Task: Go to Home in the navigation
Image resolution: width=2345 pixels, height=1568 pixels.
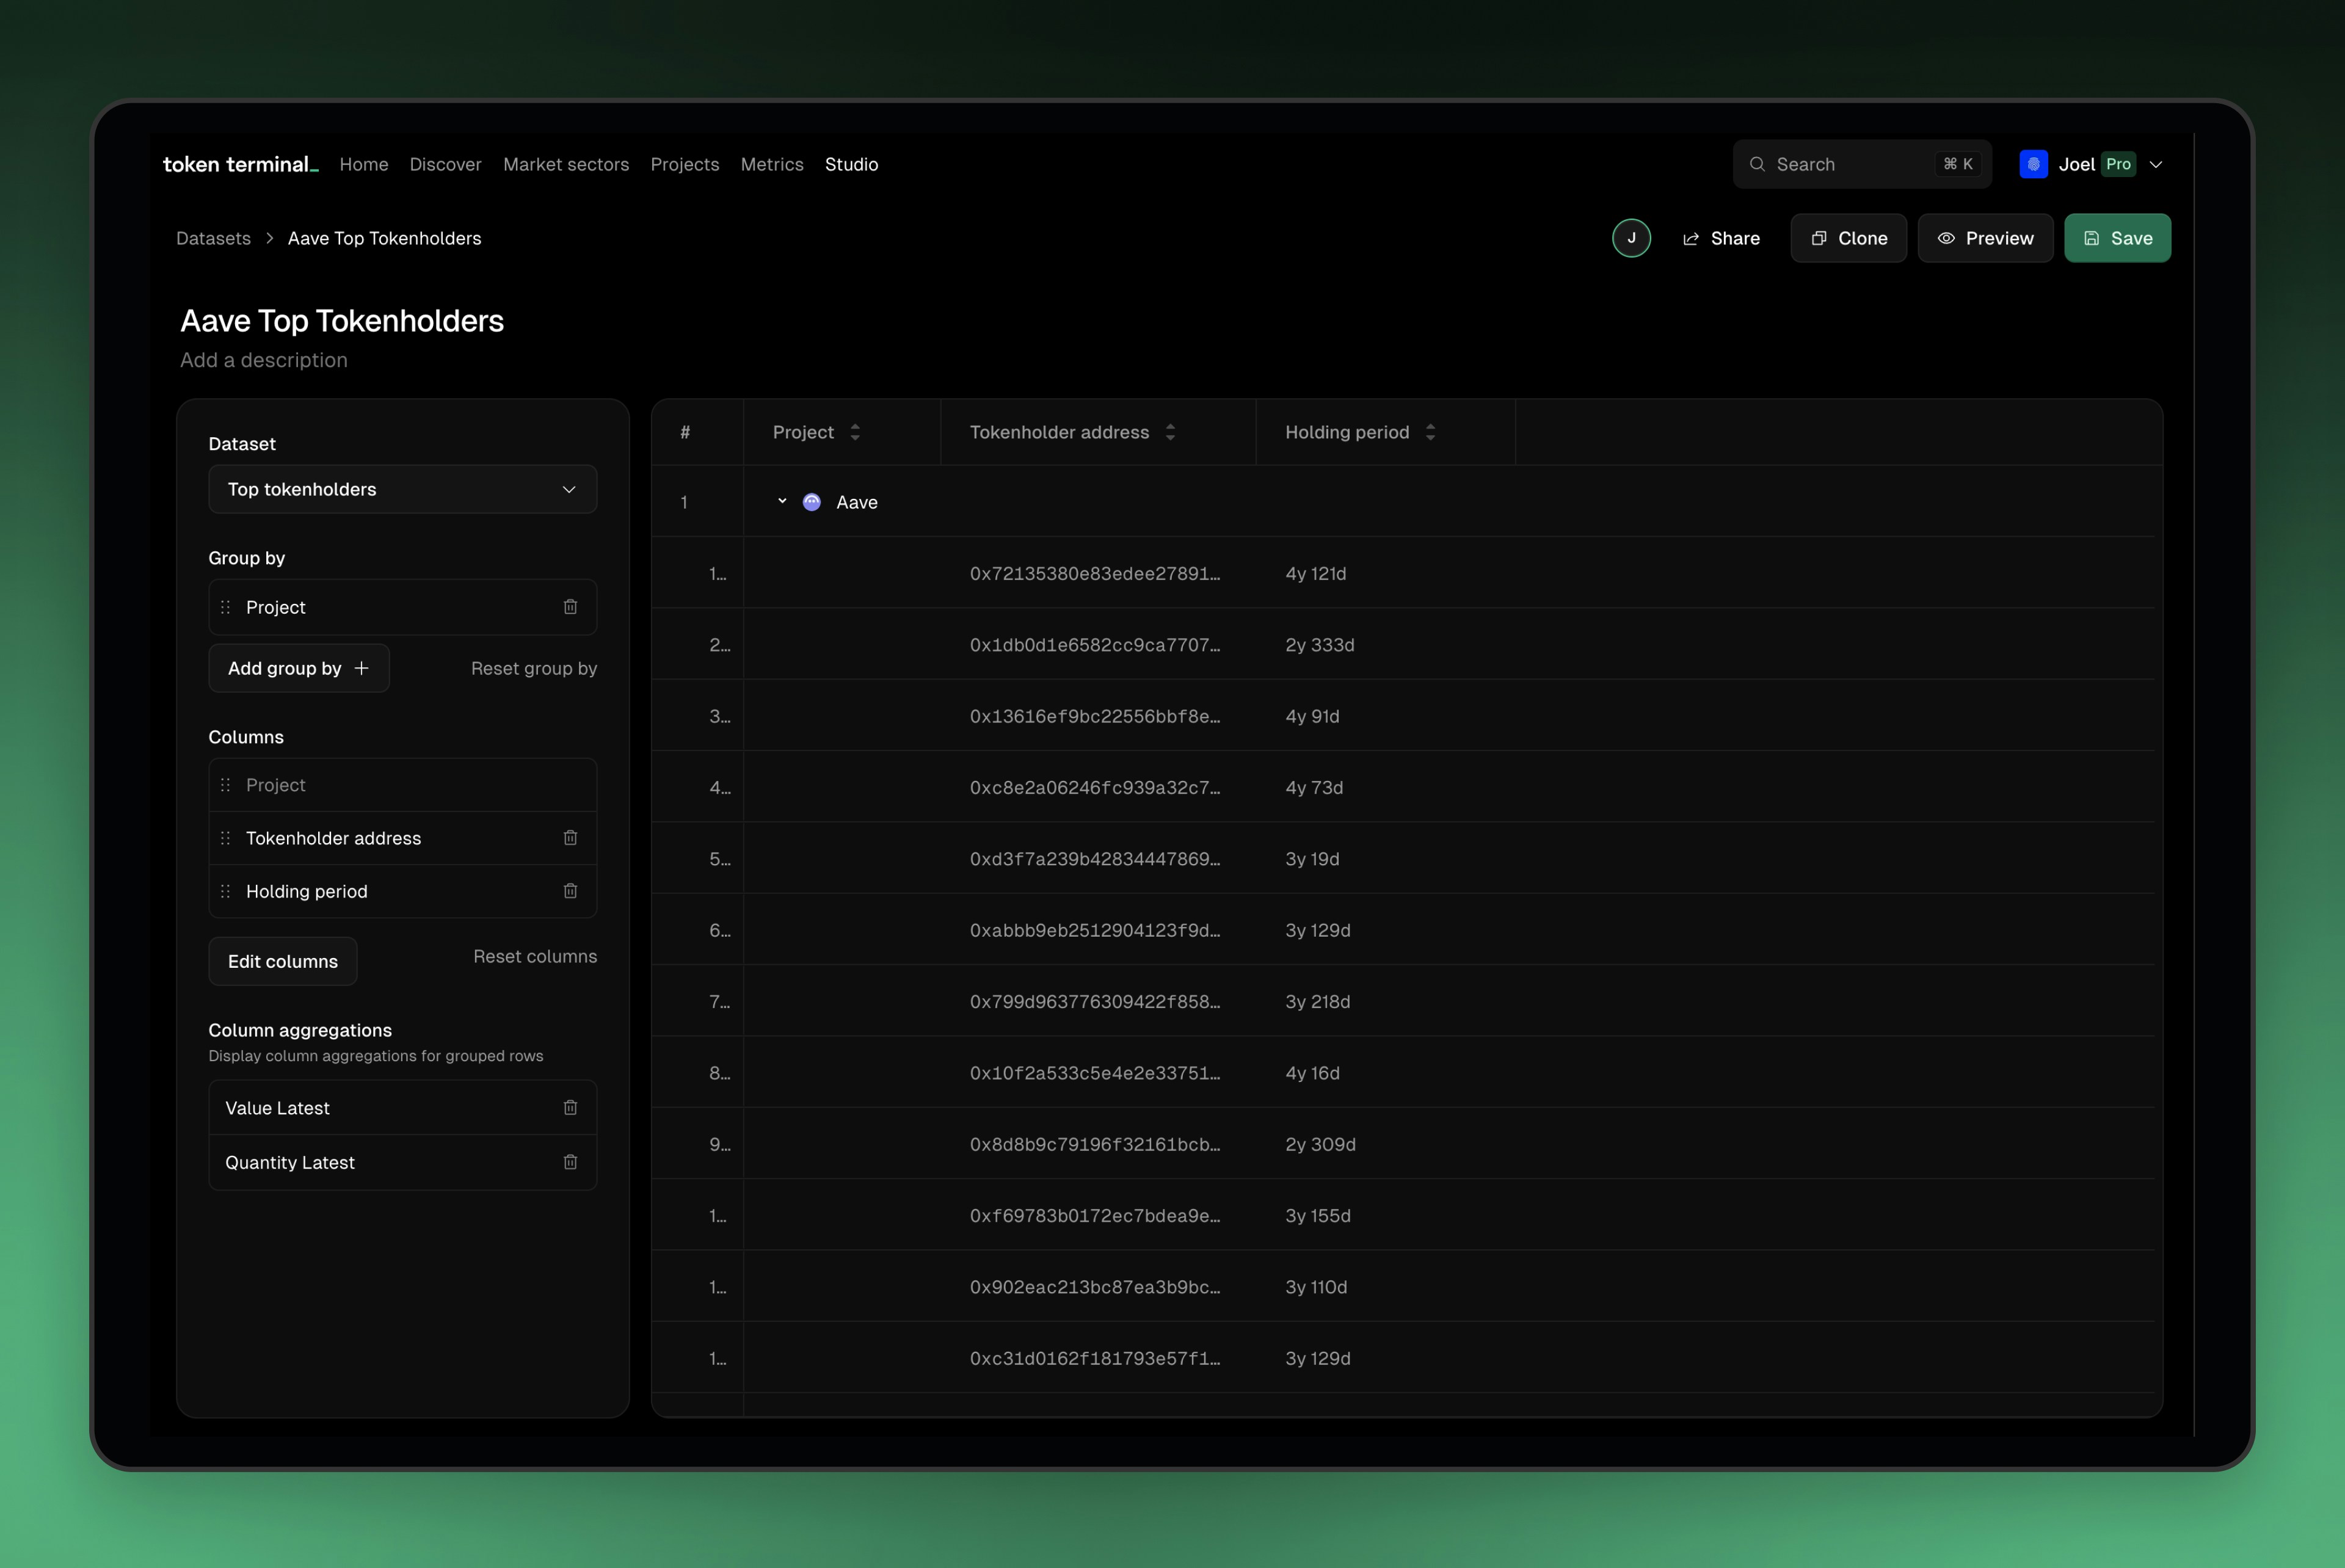Action: click(x=364, y=164)
